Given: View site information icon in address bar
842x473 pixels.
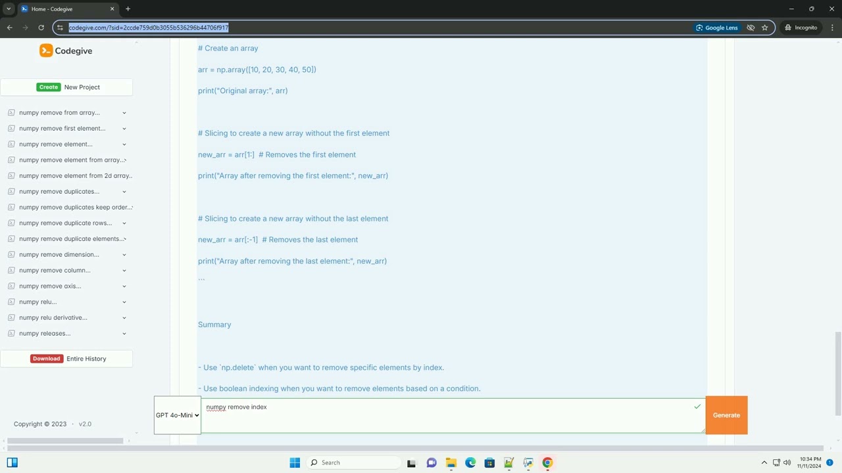Looking at the screenshot, I should pyautogui.click(x=60, y=28).
